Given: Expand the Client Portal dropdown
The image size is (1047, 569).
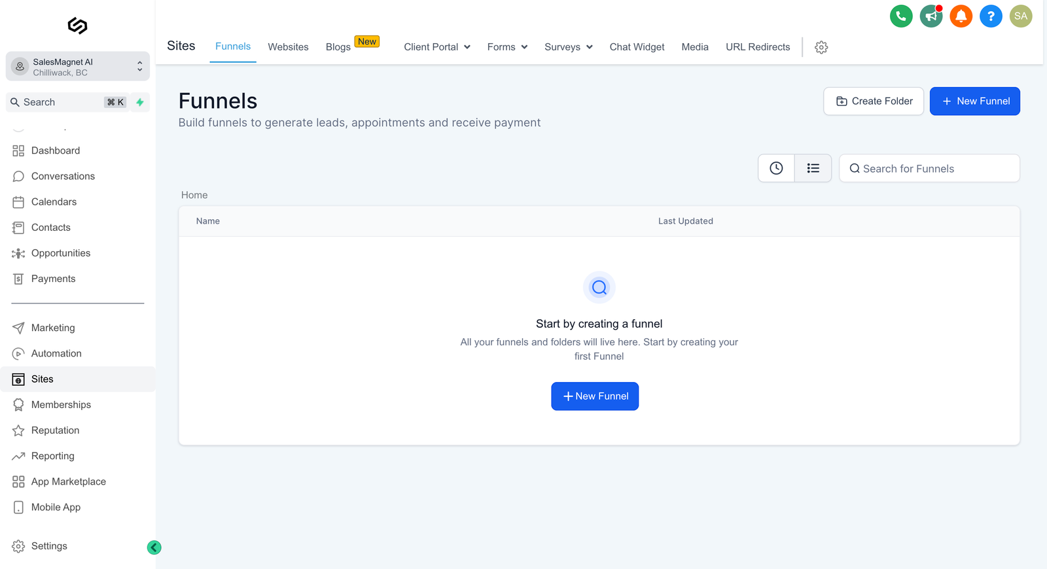Looking at the screenshot, I should 437,47.
